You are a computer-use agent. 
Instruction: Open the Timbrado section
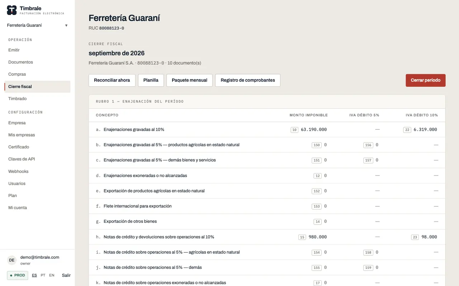coord(18,99)
